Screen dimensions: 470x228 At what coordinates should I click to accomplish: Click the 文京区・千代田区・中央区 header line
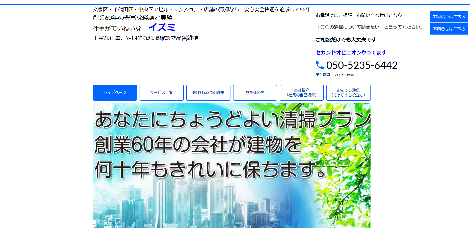click(x=202, y=10)
